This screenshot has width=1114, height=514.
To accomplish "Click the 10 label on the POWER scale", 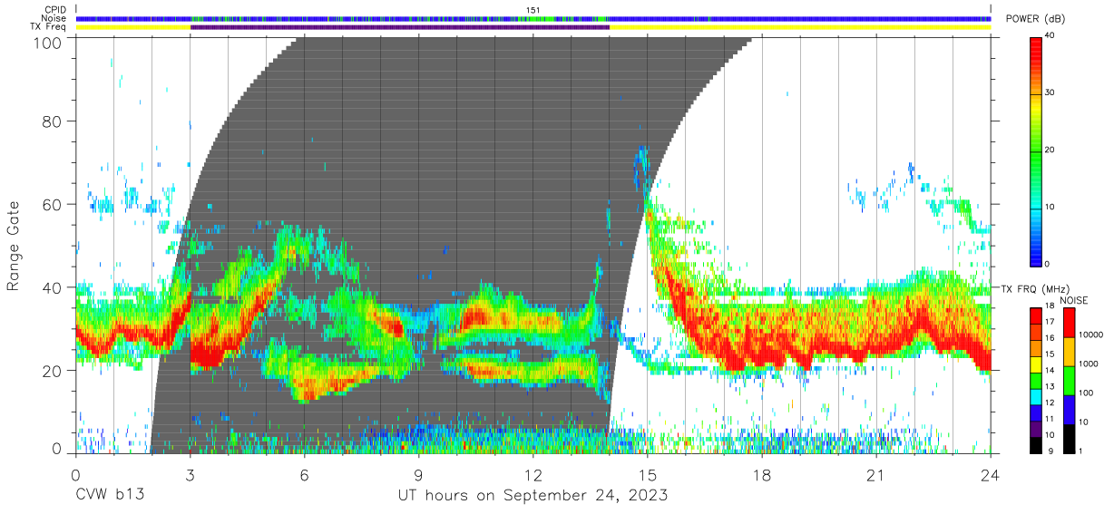I will 1050,207.
